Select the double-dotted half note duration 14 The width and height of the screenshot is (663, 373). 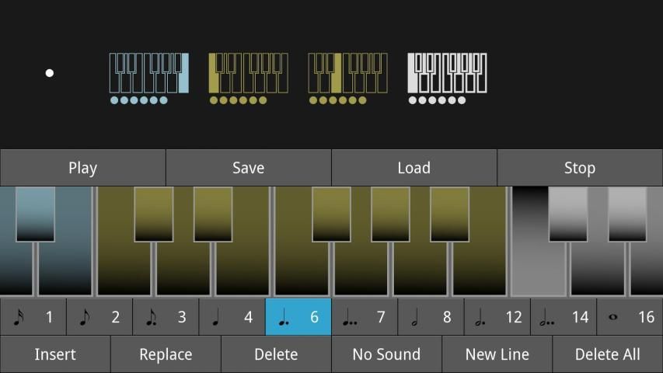(564, 317)
